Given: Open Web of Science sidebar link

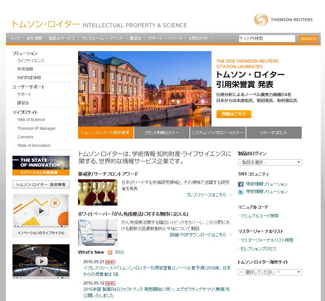Looking at the screenshot, I should point(31,120).
